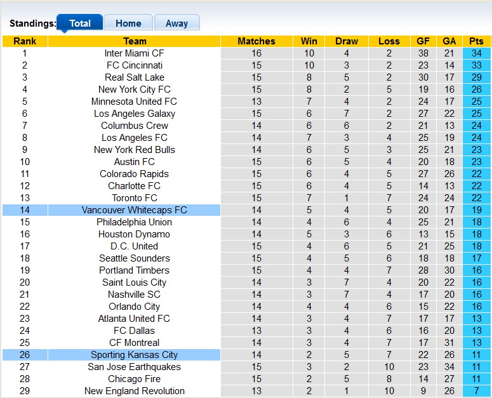Click the New England Revolution link
This screenshot has width=492, height=398.
coord(135,391)
